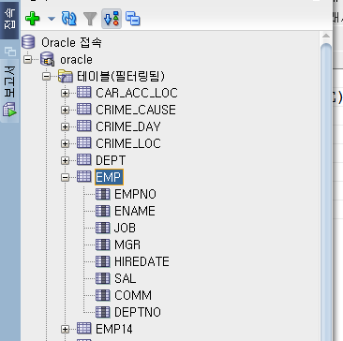This screenshot has height=341, width=343.
Task: Open the dropdown arrow beside the plus
Action: [52, 19]
